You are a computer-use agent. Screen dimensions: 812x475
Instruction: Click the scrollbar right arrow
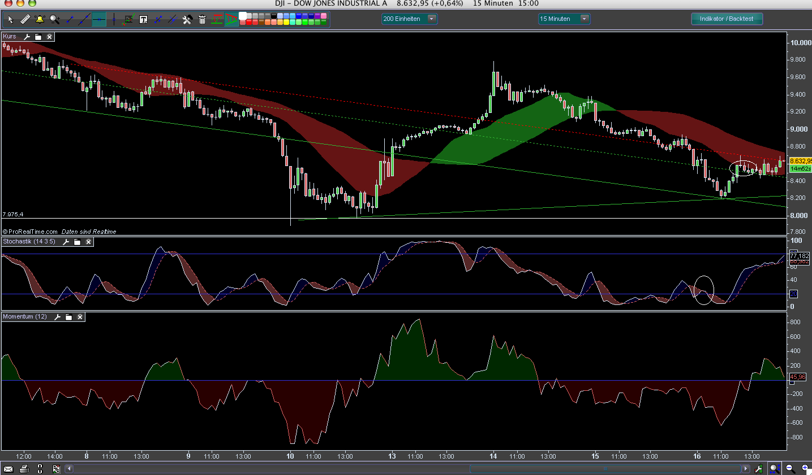746,469
